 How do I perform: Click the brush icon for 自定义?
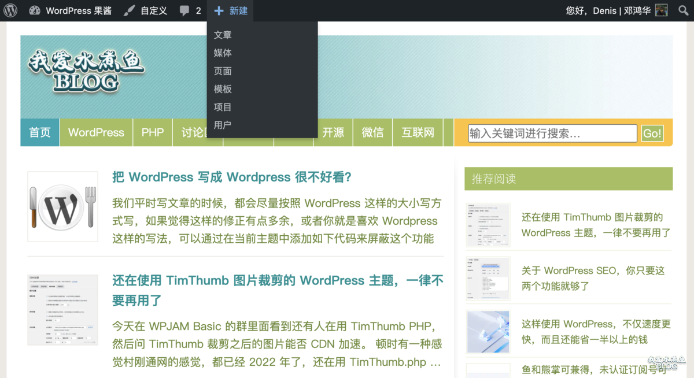pyautogui.click(x=130, y=10)
